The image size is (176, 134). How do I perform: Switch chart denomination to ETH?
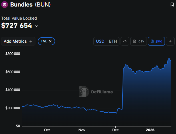click(113, 41)
